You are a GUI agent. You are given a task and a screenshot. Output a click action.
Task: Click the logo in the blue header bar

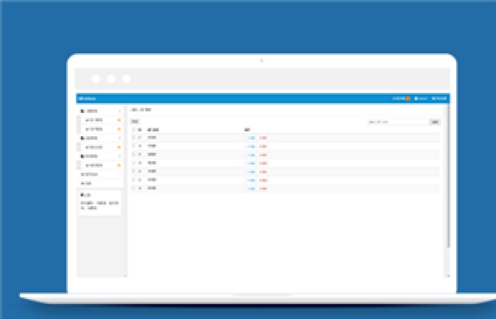[87, 99]
